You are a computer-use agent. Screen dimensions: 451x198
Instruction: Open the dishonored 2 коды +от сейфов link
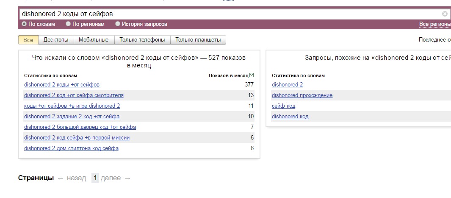[62, 85]
